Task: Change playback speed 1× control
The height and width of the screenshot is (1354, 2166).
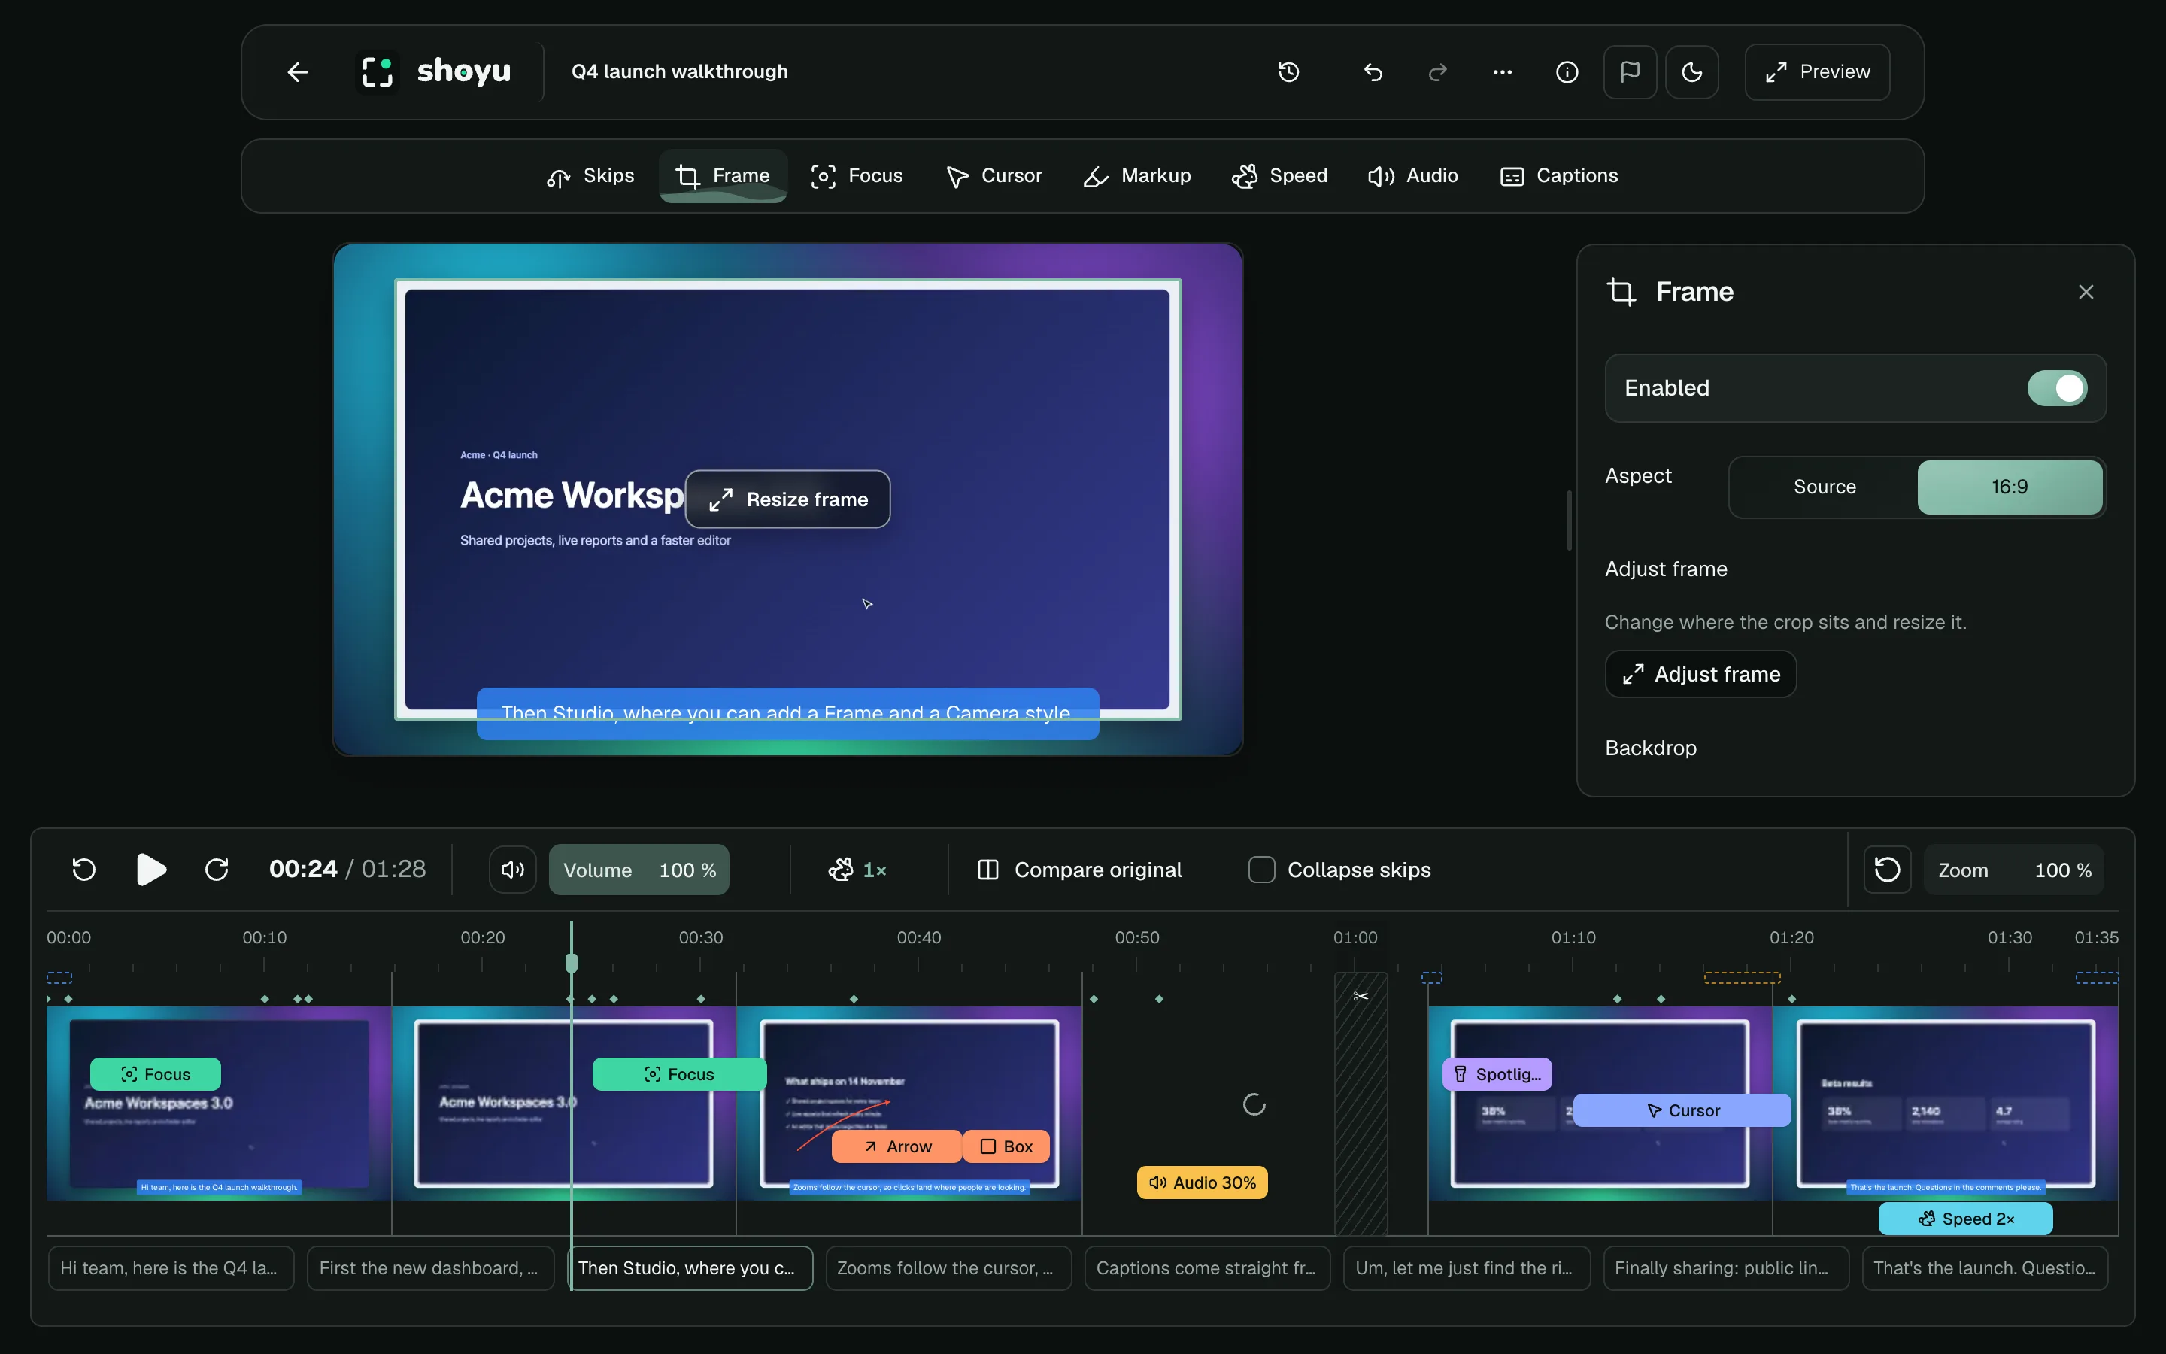Action: pos(857,870)
